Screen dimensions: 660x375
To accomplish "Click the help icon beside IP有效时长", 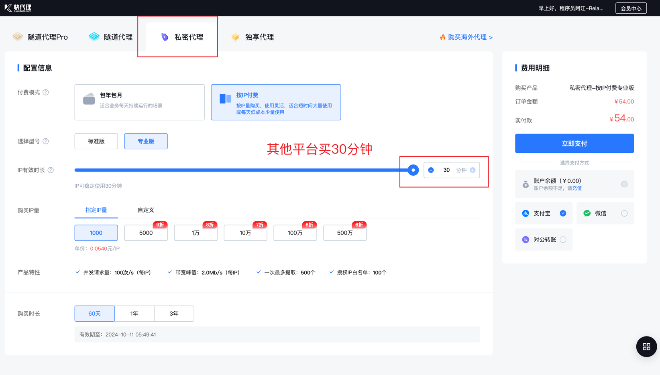I will point(51,170).
